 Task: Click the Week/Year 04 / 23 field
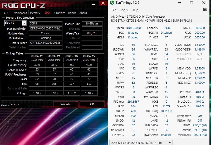[92, 33]
